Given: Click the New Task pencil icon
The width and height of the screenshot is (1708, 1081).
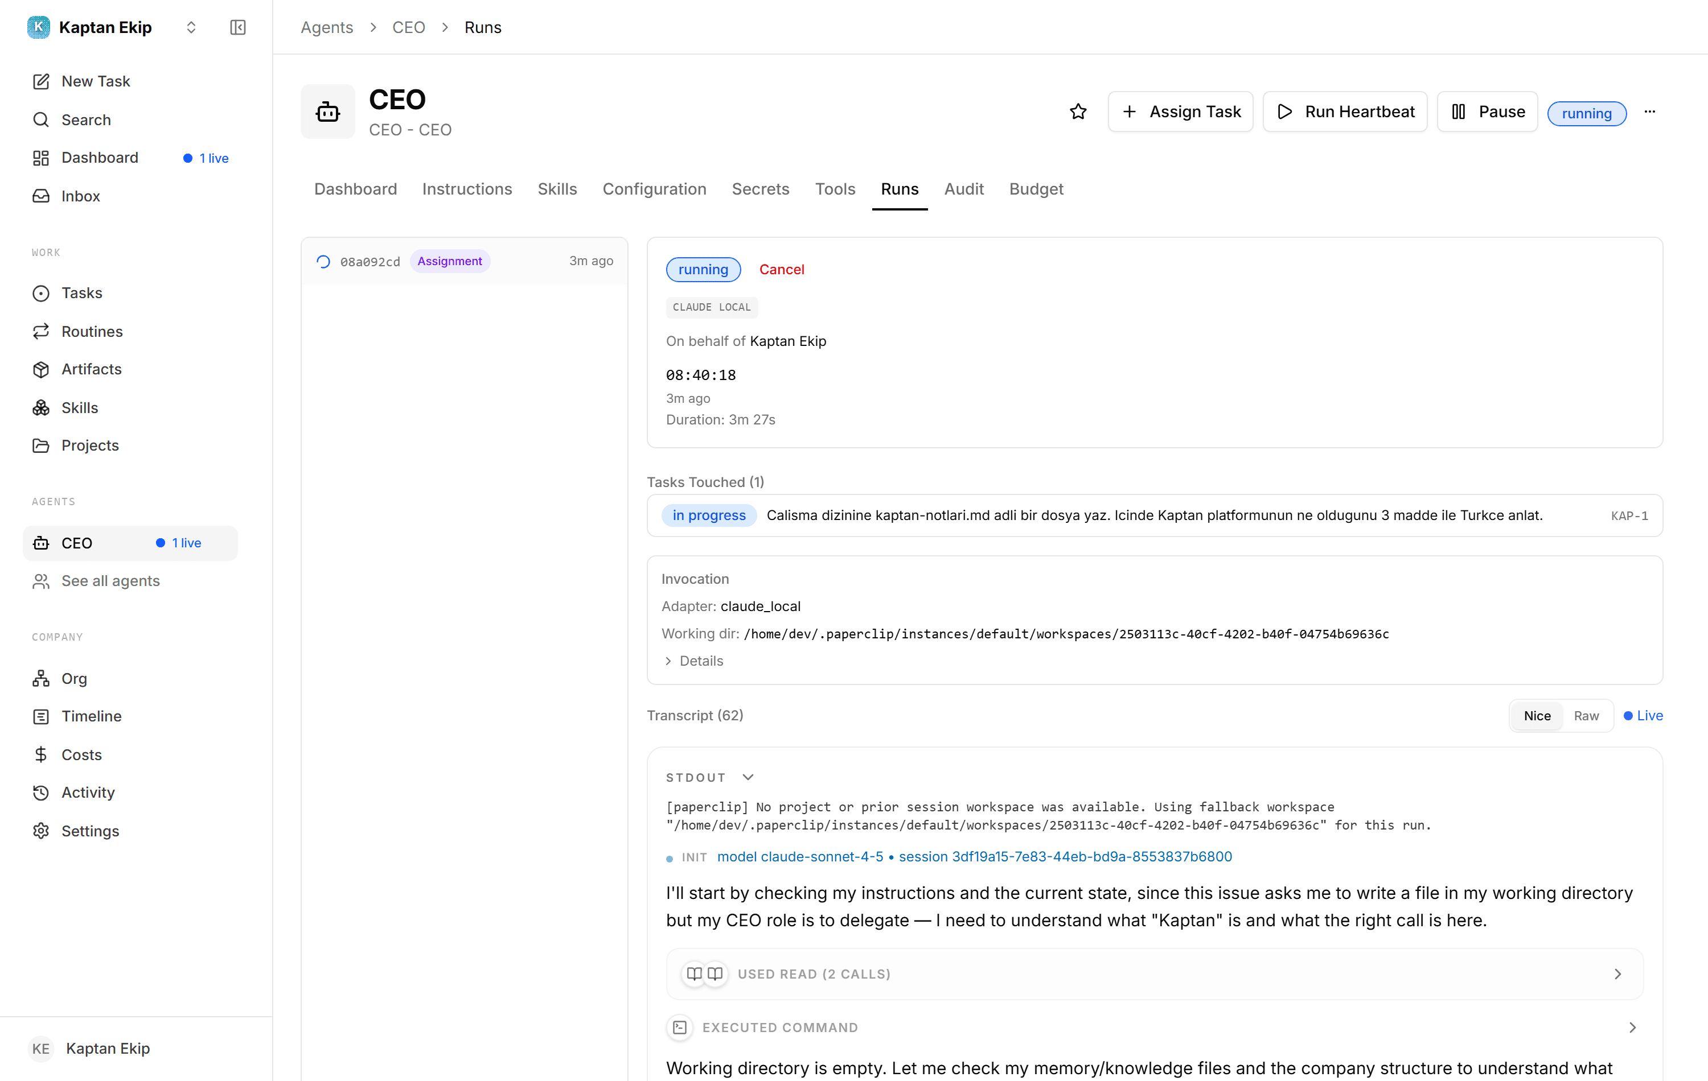Looking at the screenshot, I should pos(41,81).
